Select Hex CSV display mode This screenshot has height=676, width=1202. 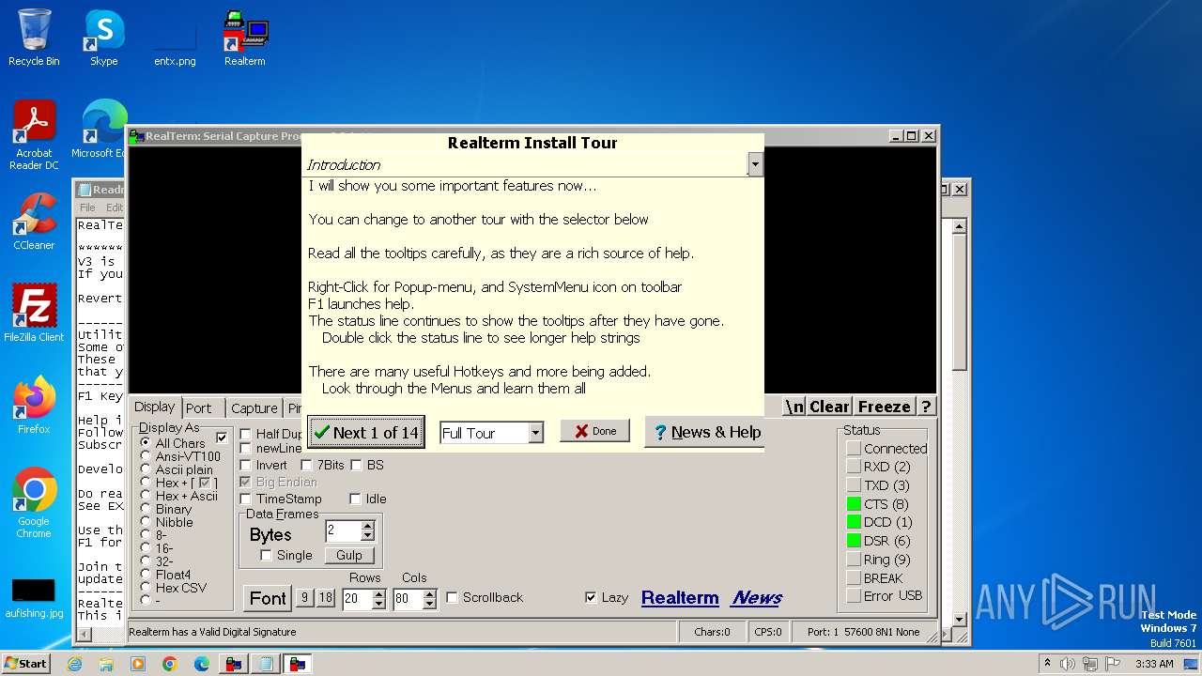tap(146, 588)
